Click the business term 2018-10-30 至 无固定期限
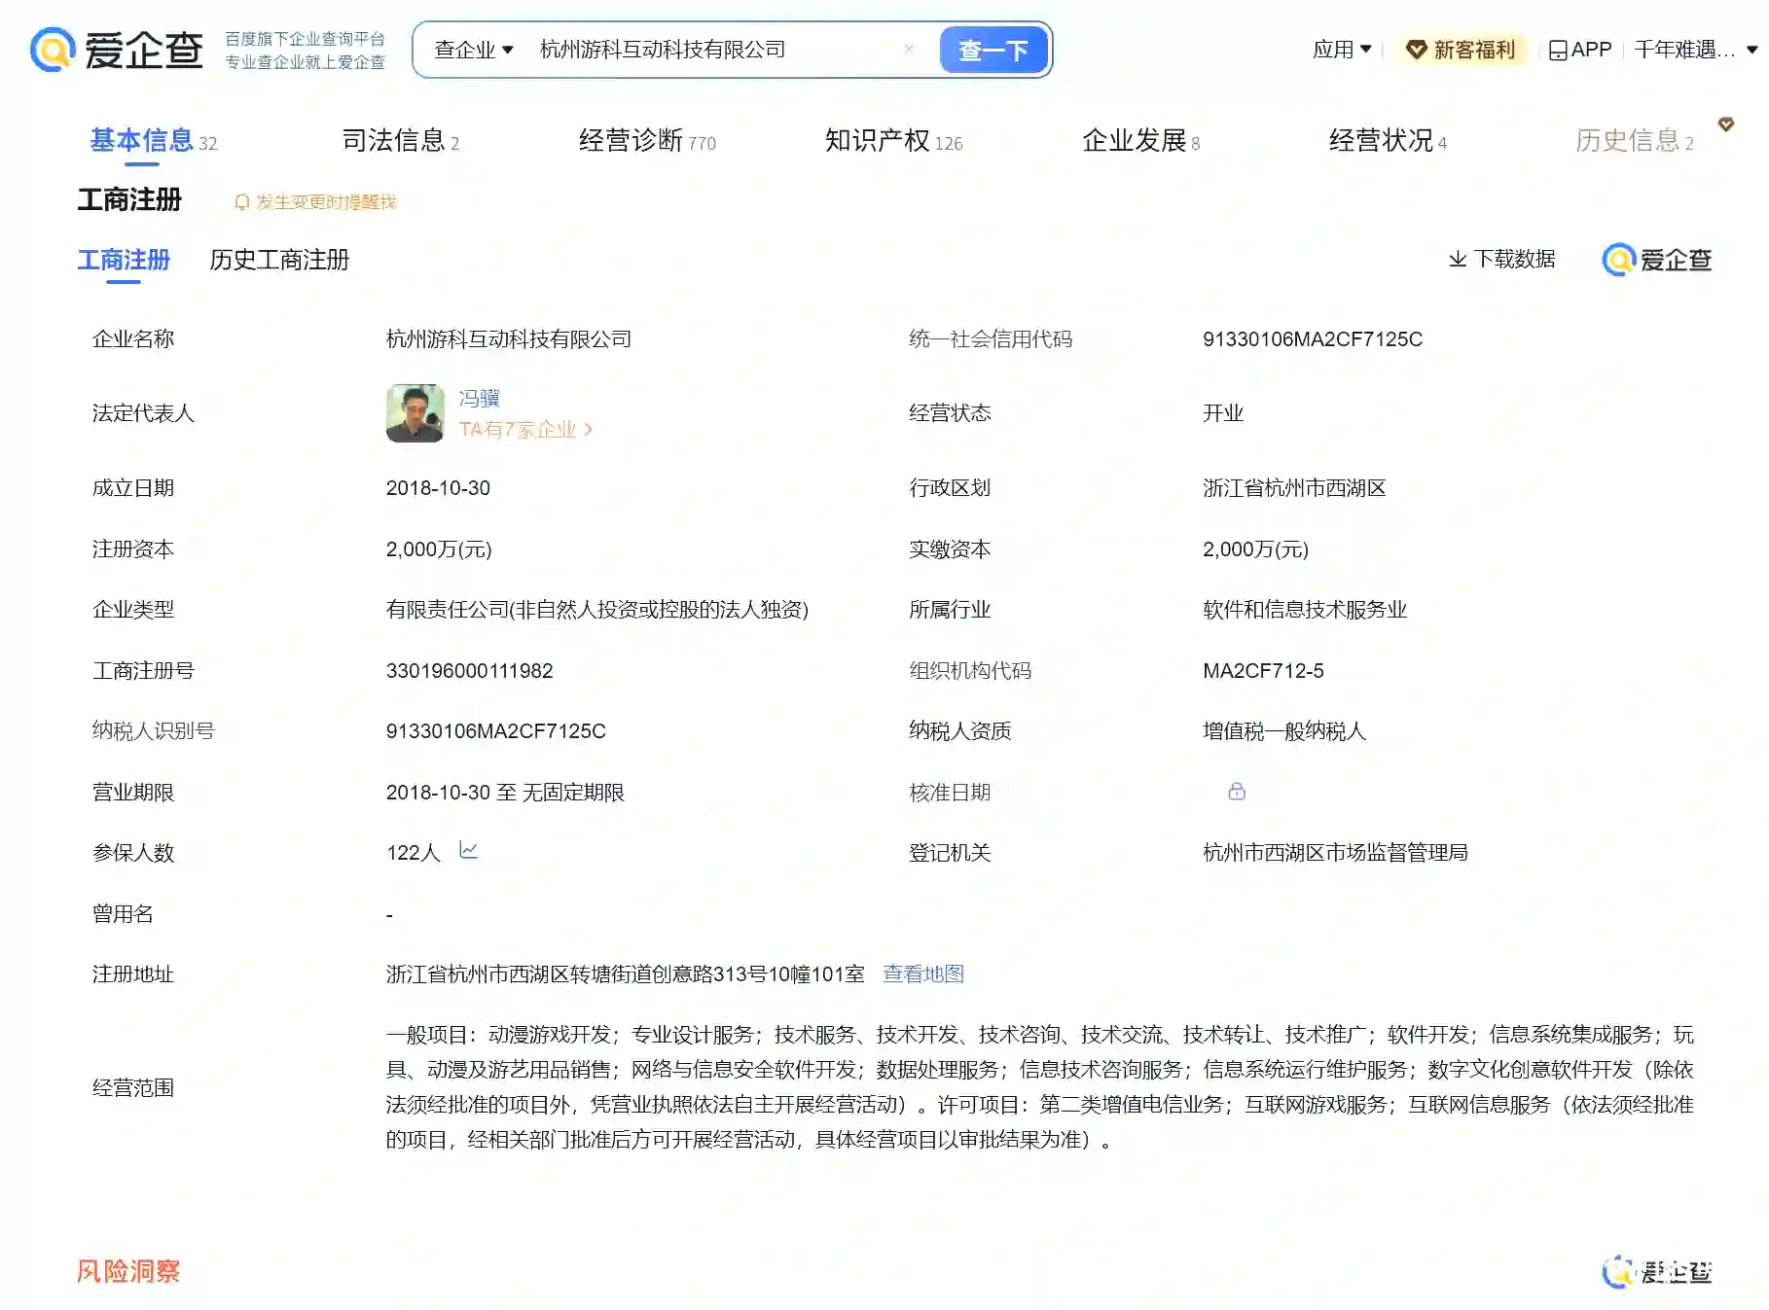 (505, 793)
